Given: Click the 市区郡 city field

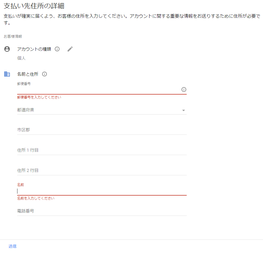Looking at the screenshot, I should tap(102, 130).
